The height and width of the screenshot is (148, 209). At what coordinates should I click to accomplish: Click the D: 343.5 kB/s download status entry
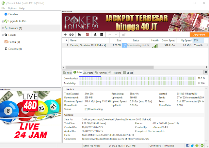pyautogui.click(x=122, y=146)
